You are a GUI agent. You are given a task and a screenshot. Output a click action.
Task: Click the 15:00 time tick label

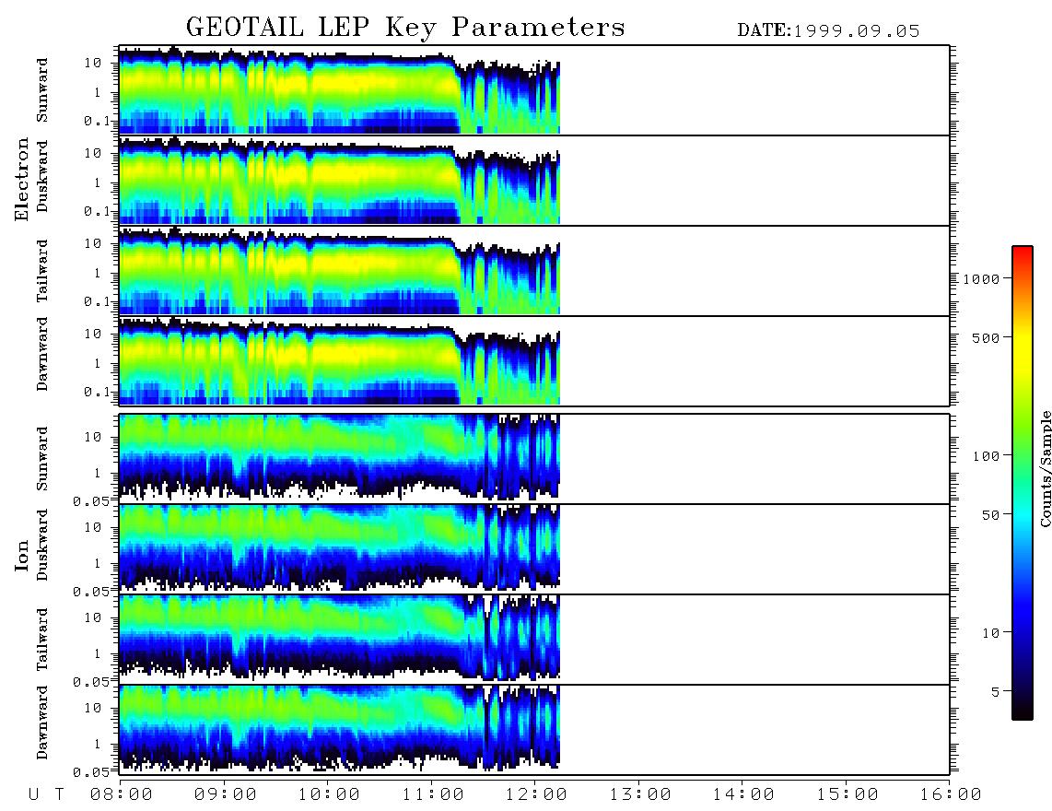[x=847, y=795]
